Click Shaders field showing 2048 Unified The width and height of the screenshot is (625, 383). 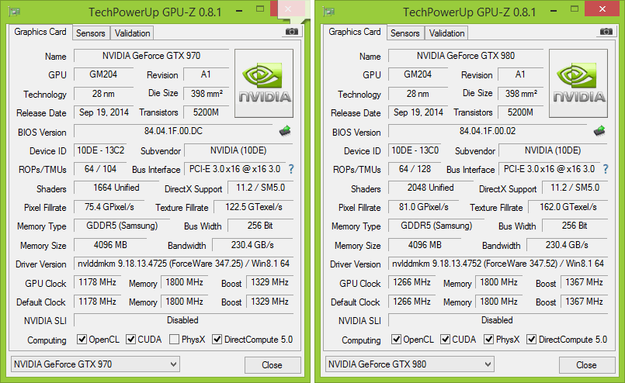431,188
